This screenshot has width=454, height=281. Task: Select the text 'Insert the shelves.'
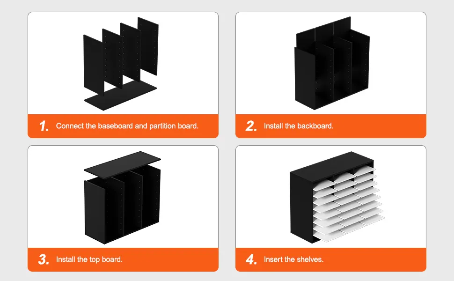click(293, 259)
